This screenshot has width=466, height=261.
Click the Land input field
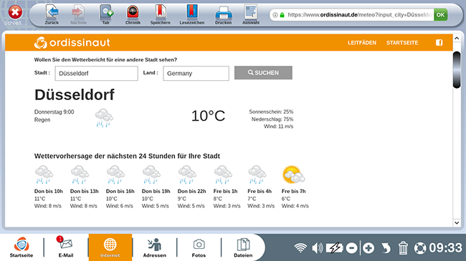(x=196, y=73)
